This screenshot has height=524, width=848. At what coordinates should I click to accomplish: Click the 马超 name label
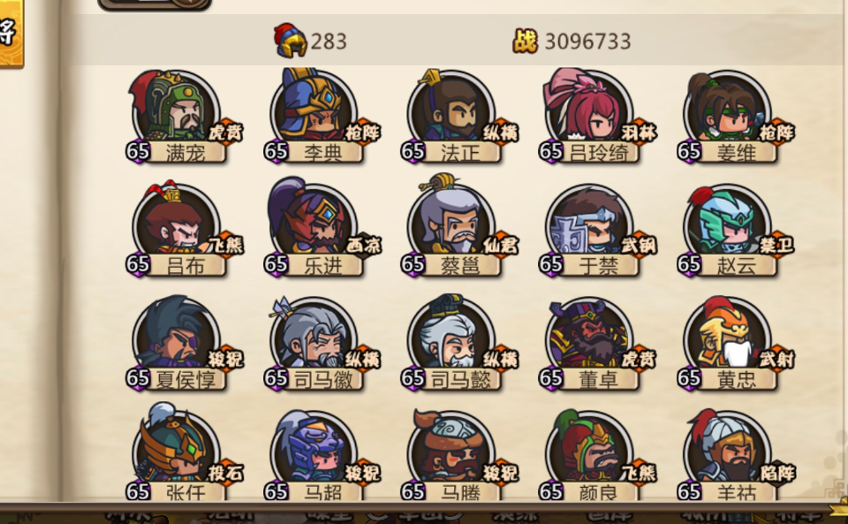point(323,491)
